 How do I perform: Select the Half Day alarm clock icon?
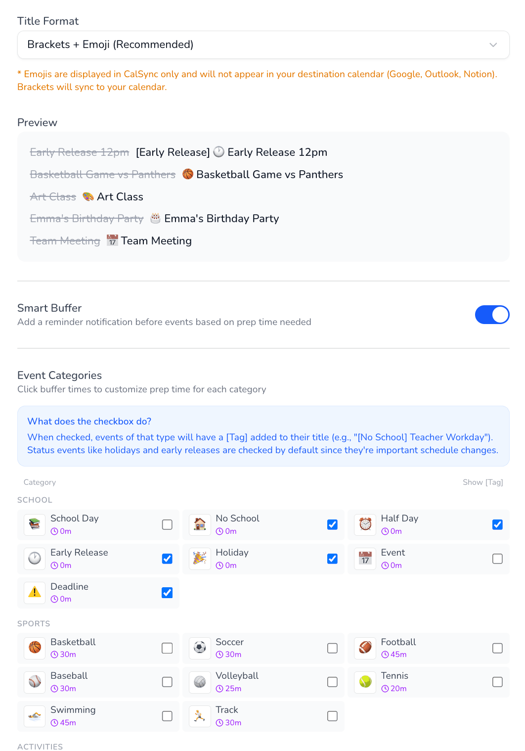[x=364, y=524]
